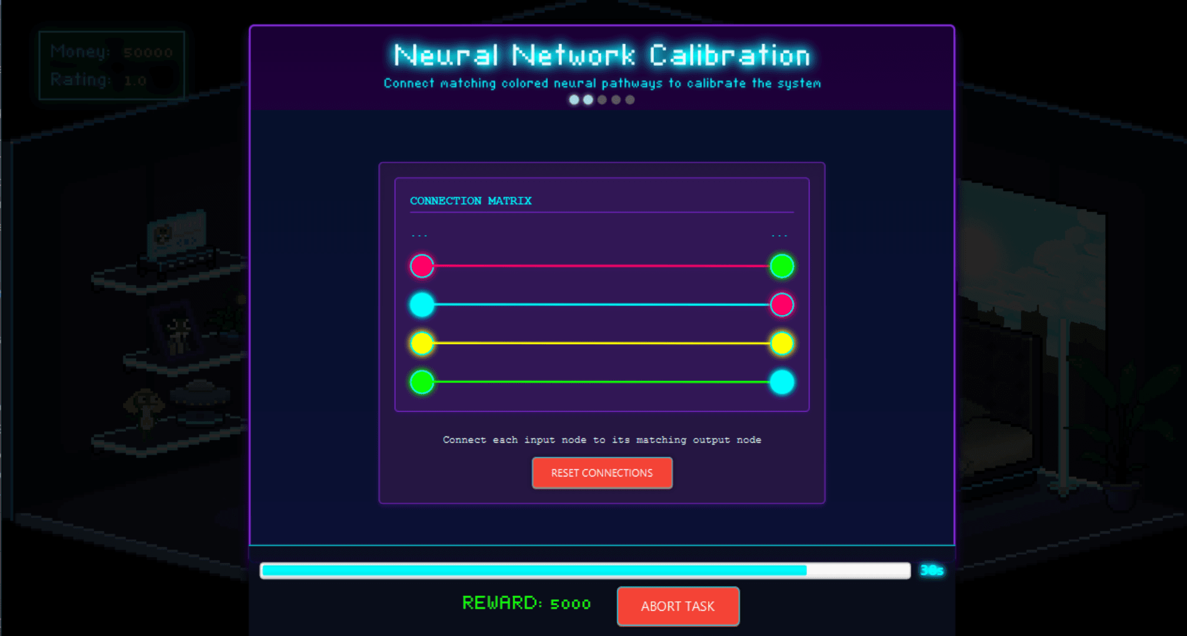1187x636 pixels.
Task: Click the fourth stage progress dot
Action: (616, 100)
